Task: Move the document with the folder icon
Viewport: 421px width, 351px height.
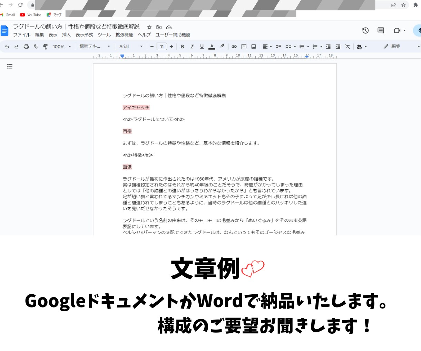Action: [159, 27]
